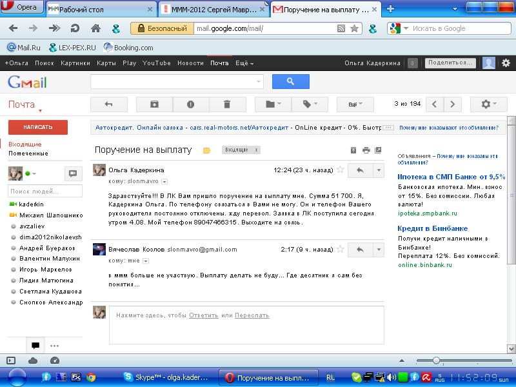This screenshot has height=387, width=516.
Task: Open the Ипотека в СМП Банке ad
Action: [451, 177]
